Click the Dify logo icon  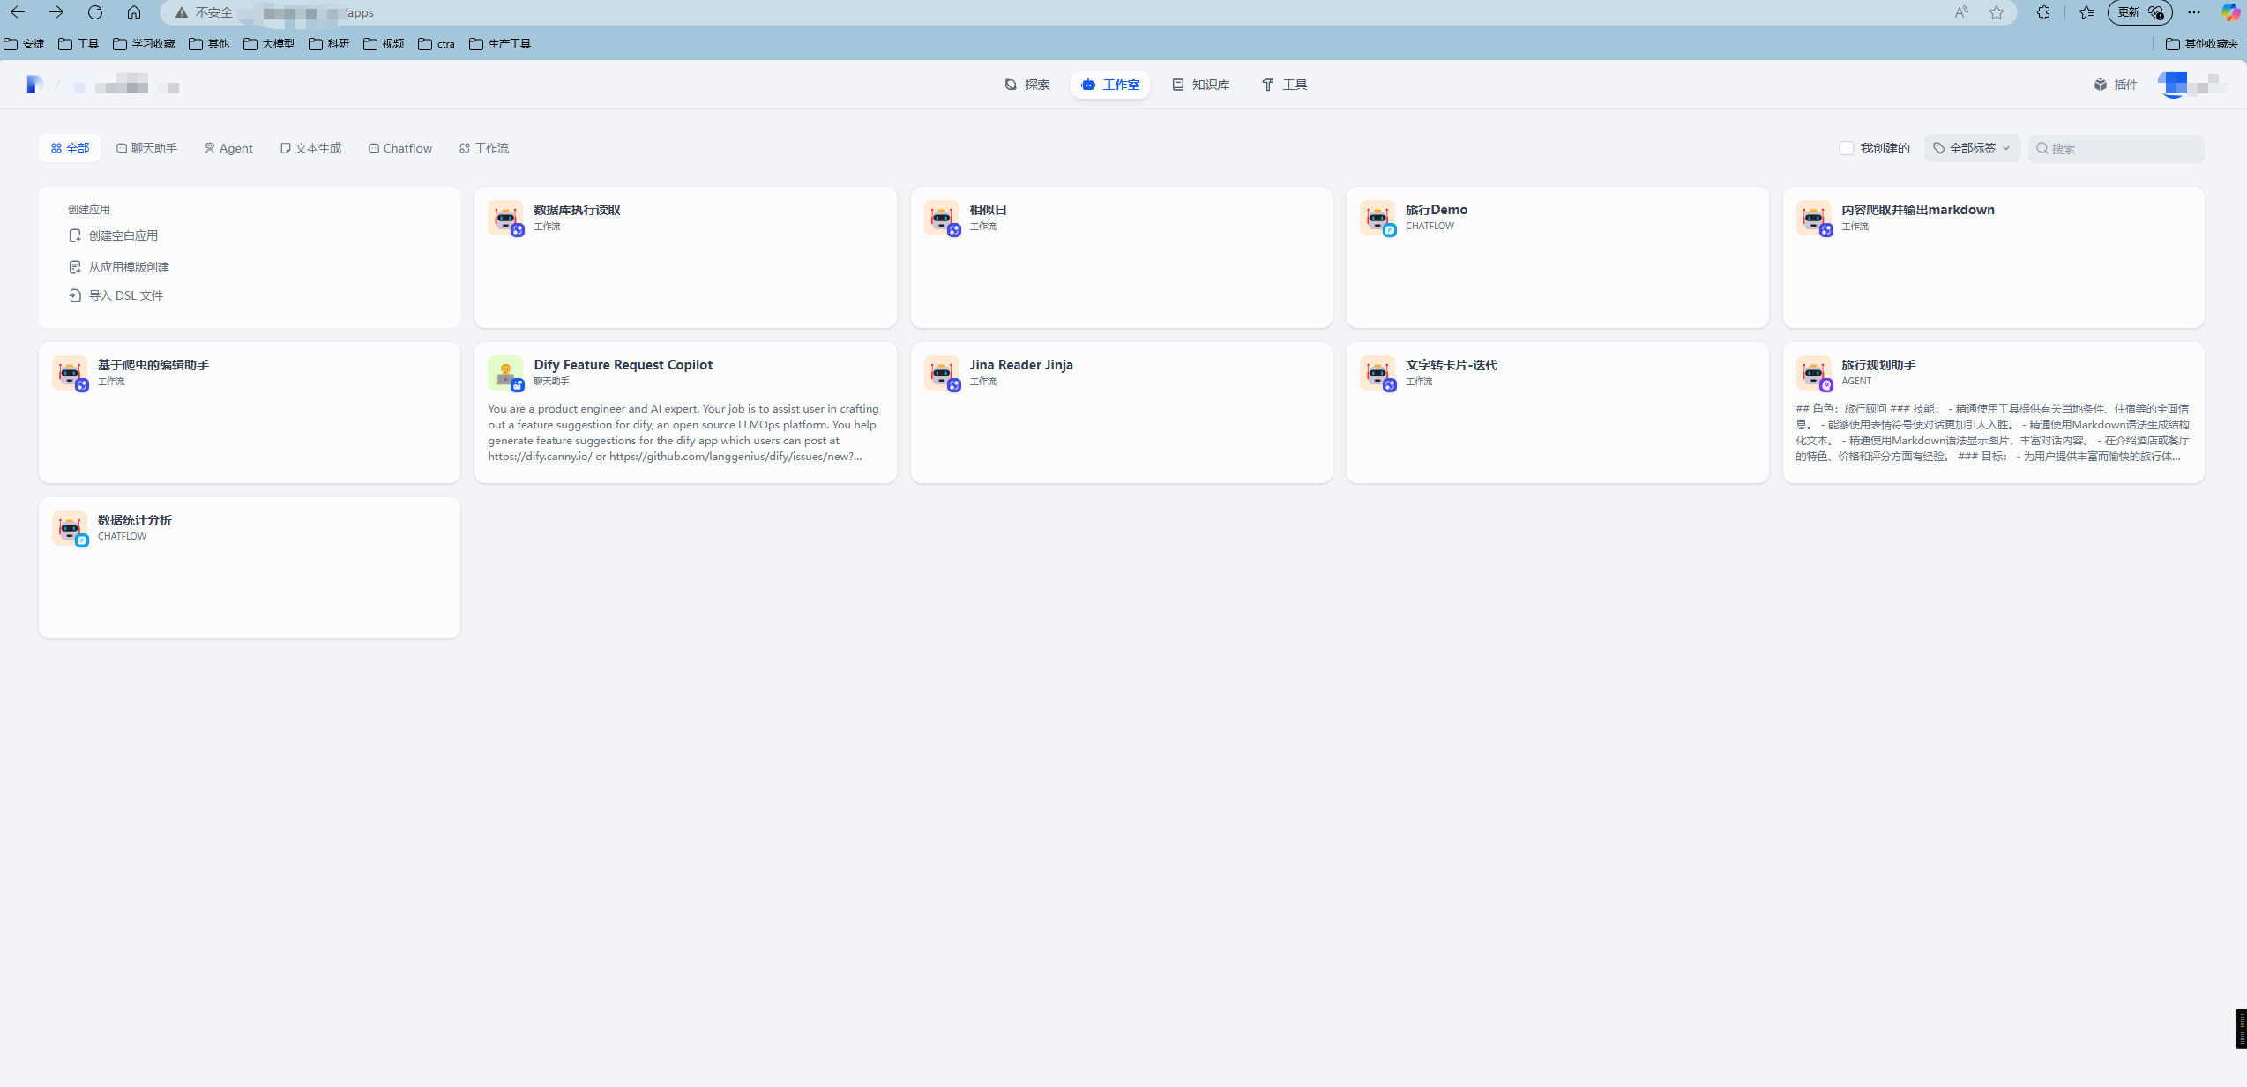[x=34, y=85]
